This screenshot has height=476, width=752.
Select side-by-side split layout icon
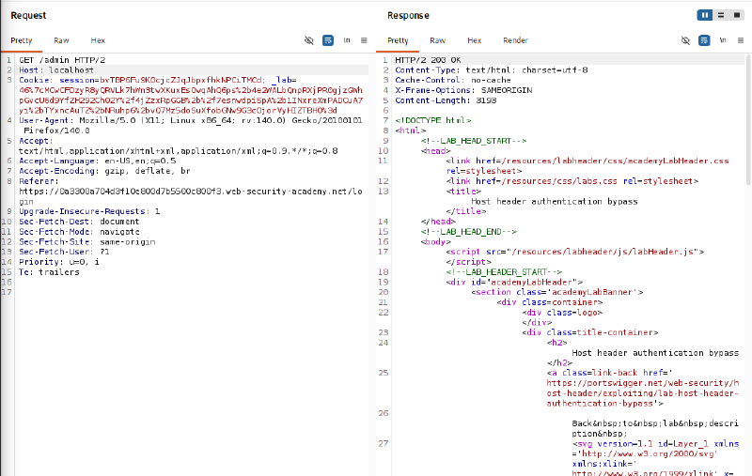point(704,15)
